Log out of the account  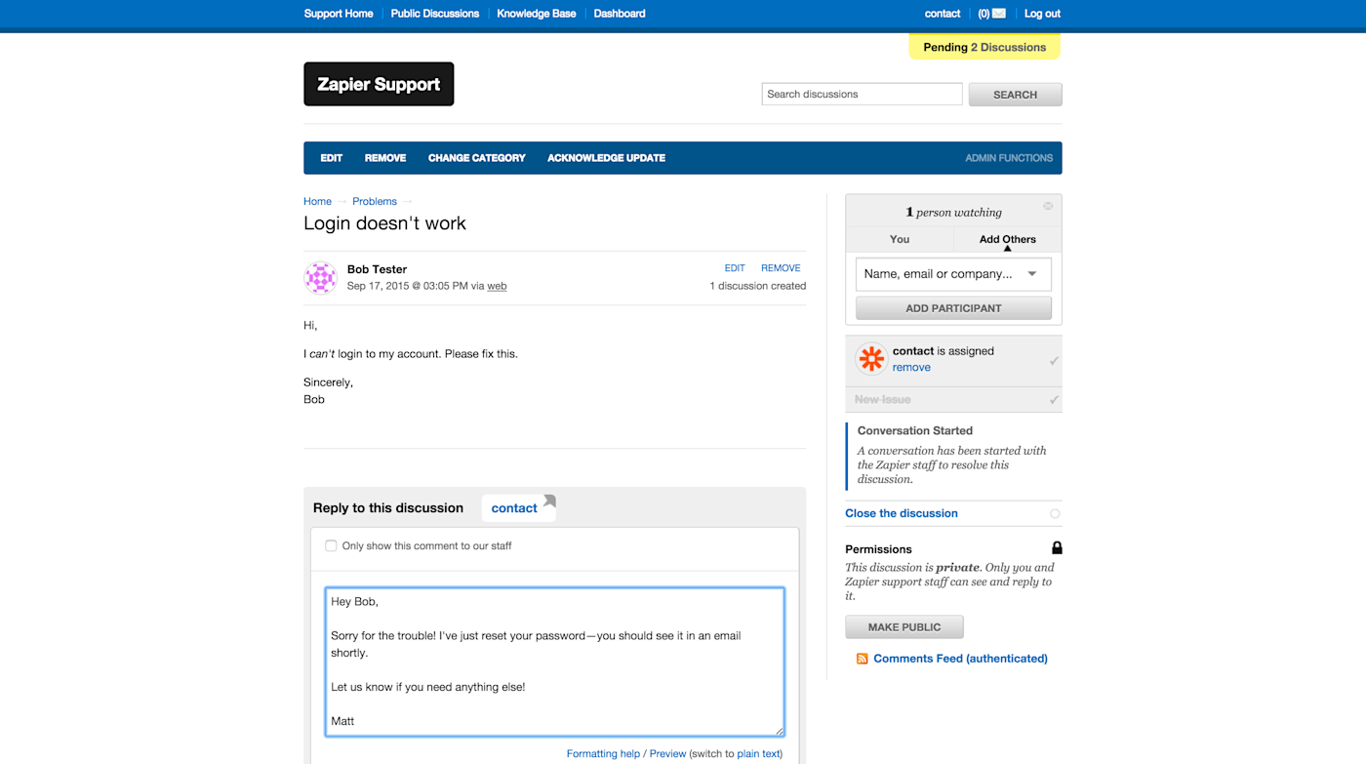[x=1042, y=14]
